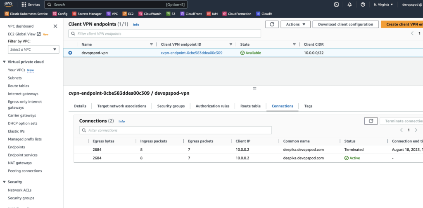Viewport: 423px width, 208px height.
Task: Open the VPC bookmark in favorites bar
Action: coord(112,14)
